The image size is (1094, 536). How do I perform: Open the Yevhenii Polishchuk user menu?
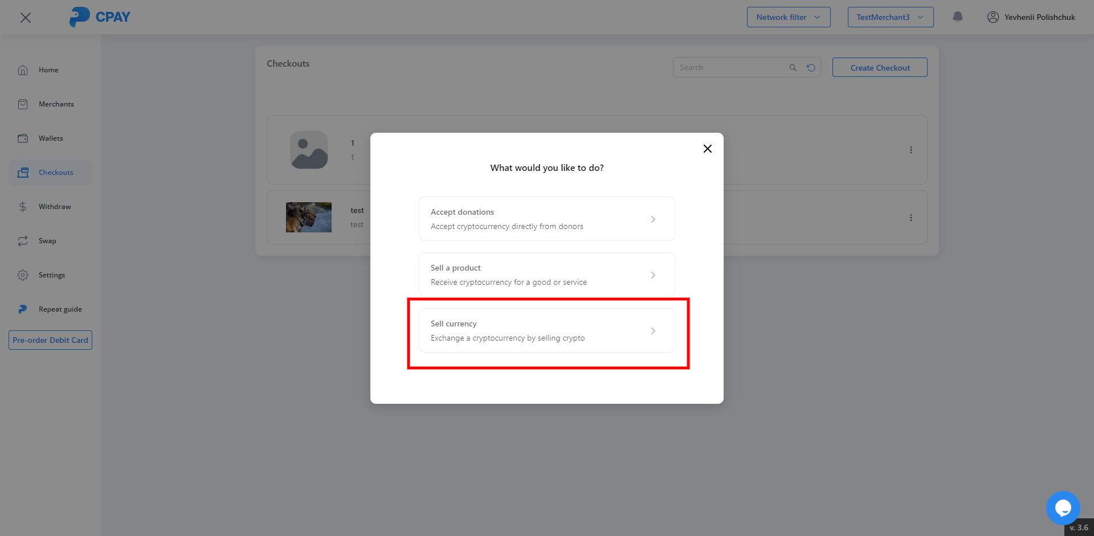pos(1031,17)
